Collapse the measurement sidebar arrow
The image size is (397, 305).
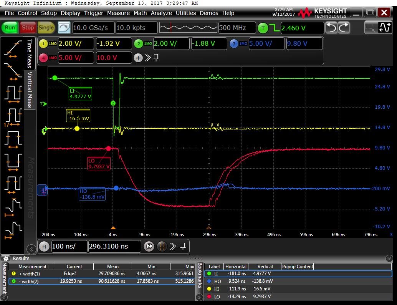tap(31, 249)
